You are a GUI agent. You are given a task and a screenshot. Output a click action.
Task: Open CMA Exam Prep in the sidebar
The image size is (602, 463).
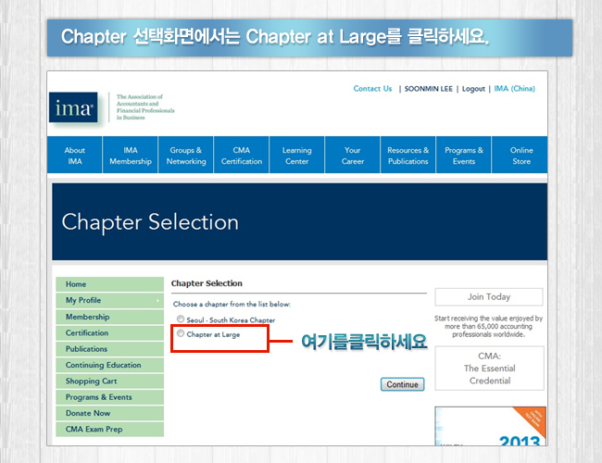click(x=110, y=430)
